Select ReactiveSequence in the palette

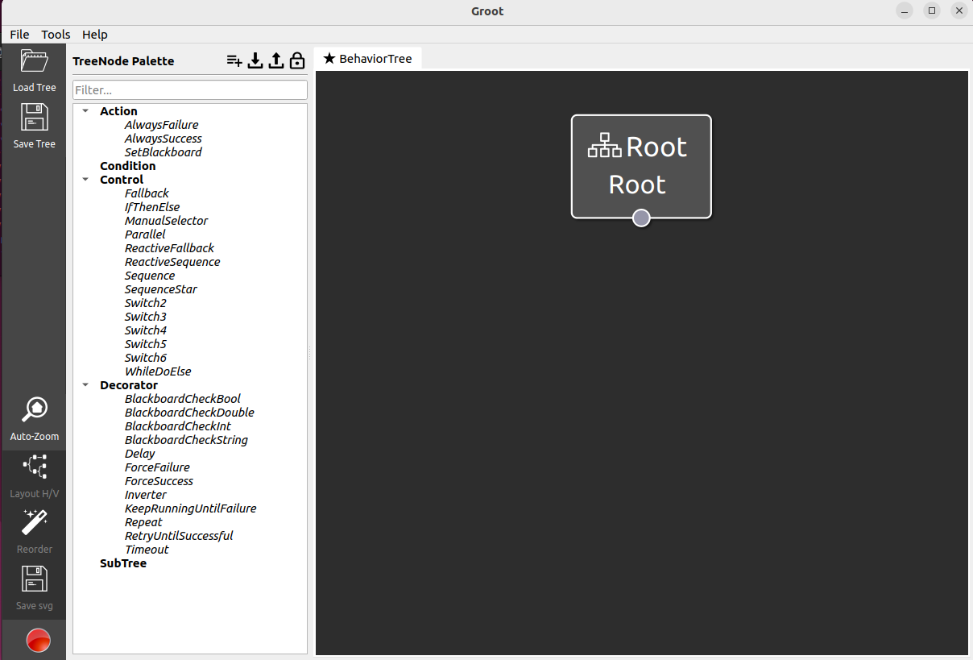(x=172, y=262)
